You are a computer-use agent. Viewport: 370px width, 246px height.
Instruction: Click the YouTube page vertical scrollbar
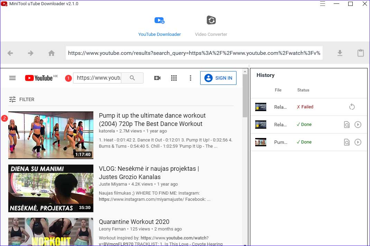tap(245, 95)
